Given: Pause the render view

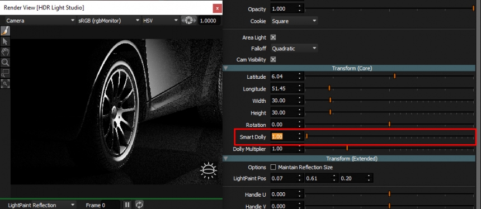Looking at the screenshot, I should [x=127, y=205].
